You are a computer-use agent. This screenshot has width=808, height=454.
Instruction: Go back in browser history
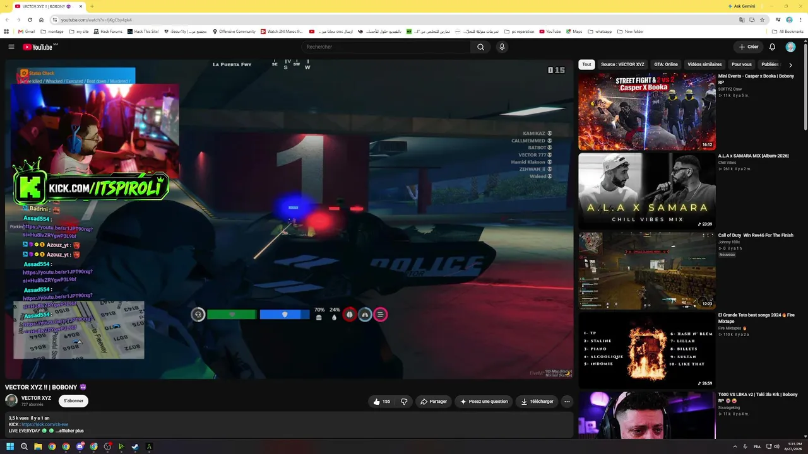click(7, 20)
